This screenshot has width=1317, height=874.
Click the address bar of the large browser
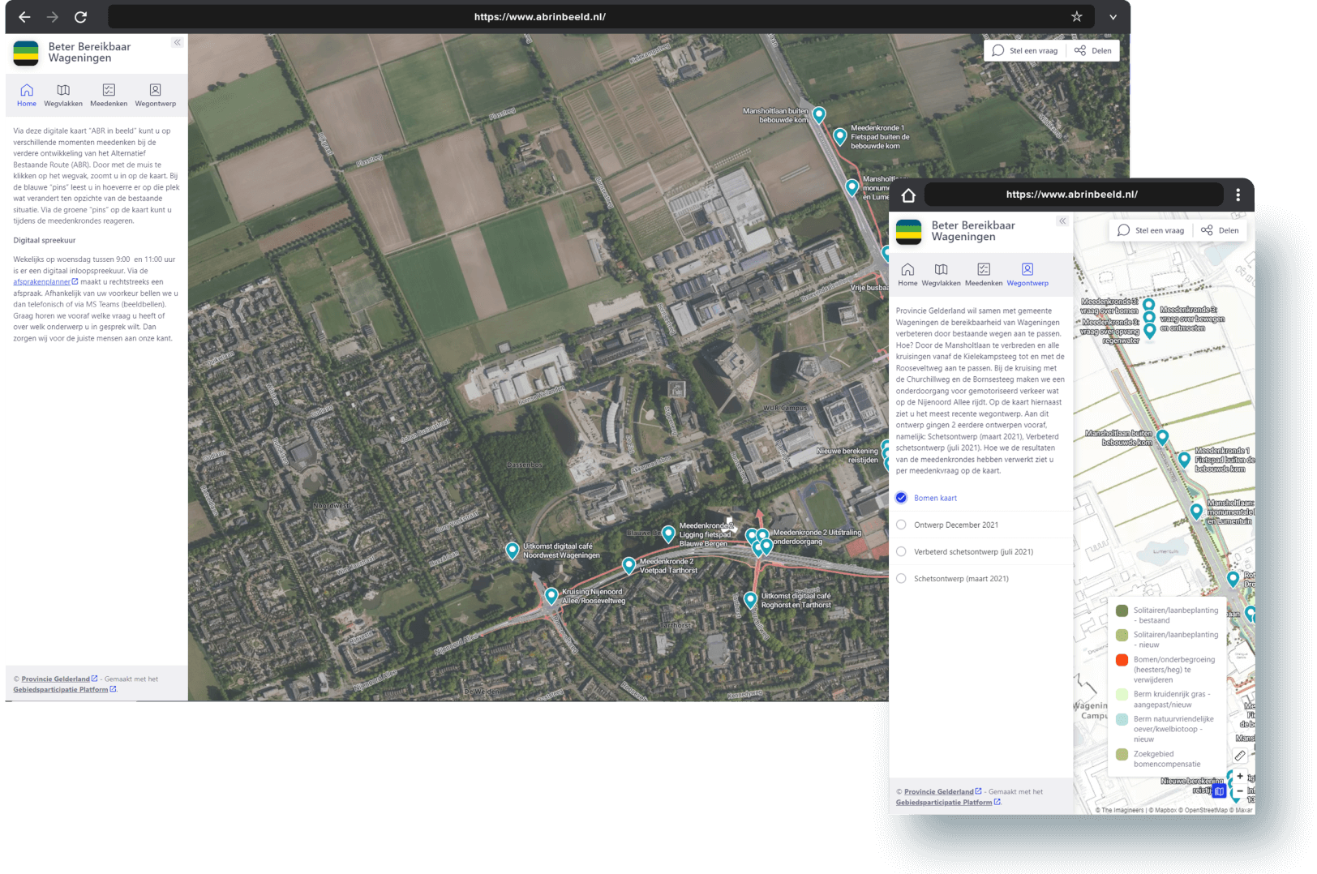point(539,17)
